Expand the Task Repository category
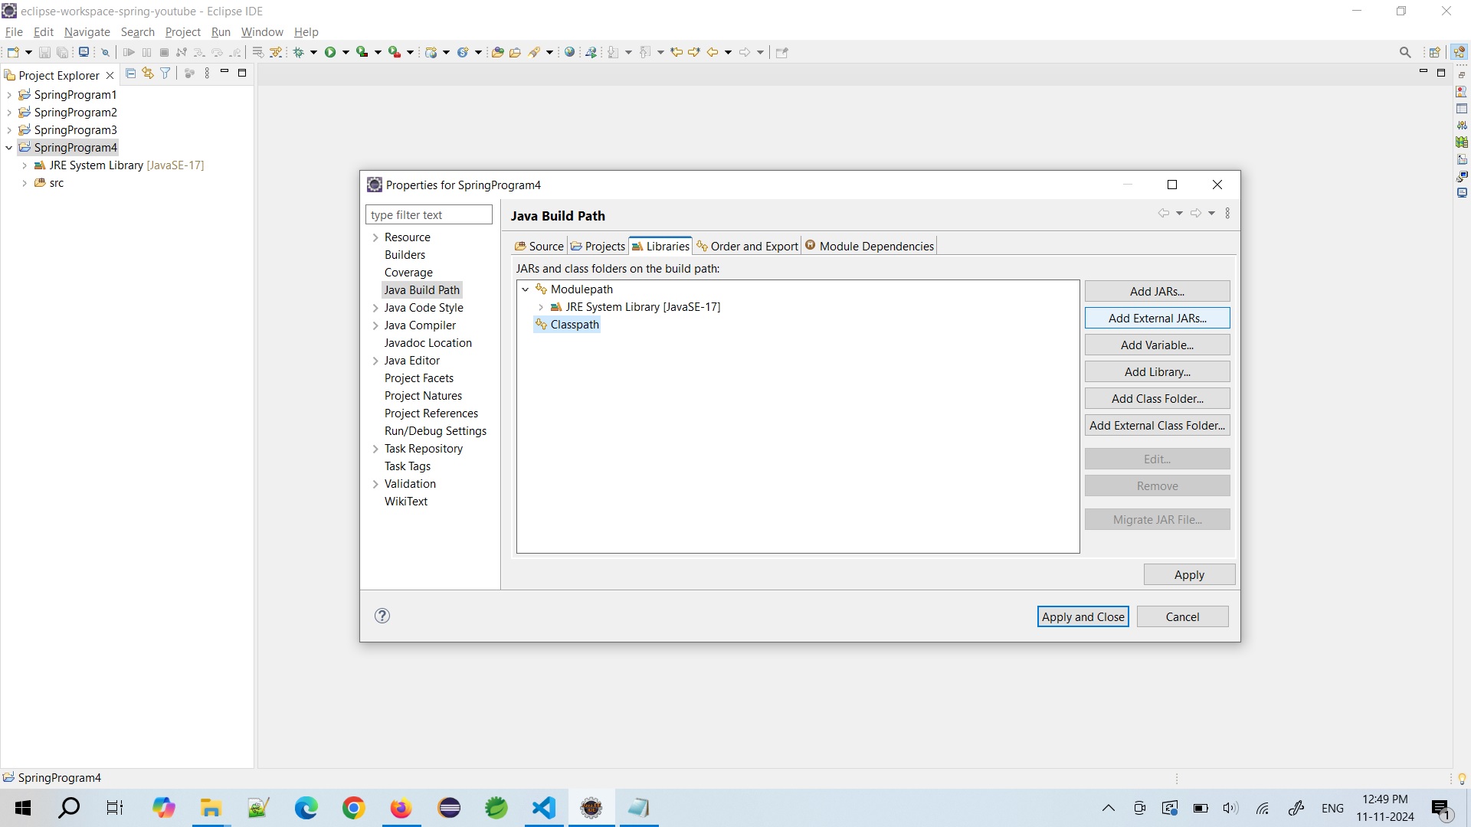 pos(375,449)
